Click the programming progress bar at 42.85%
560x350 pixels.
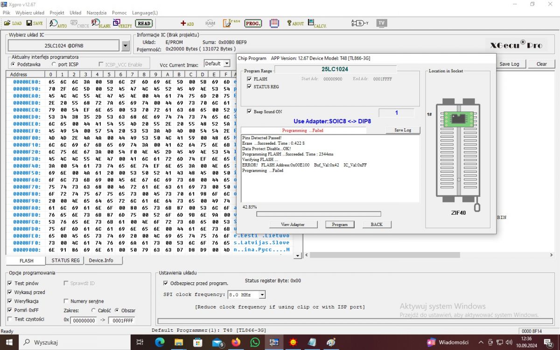pyautogui.click(x=319, y=214)
